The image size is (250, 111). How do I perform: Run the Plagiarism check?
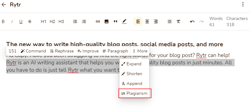[x=134, y=94]
